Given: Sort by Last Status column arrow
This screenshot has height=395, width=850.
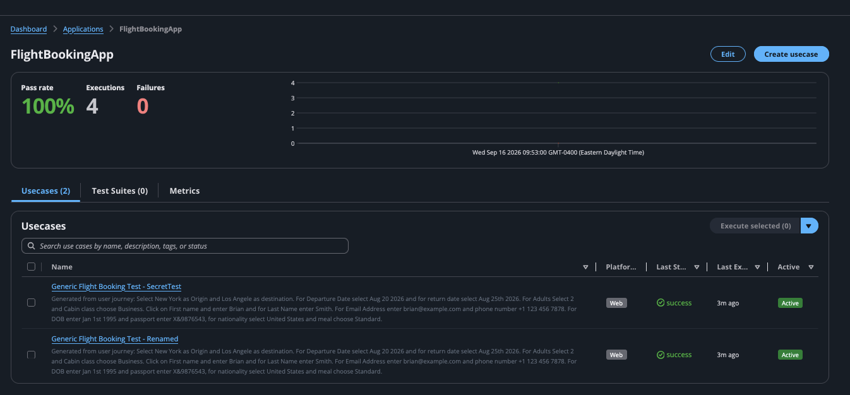Looking at the screenshot, I should tap(697, 267).
